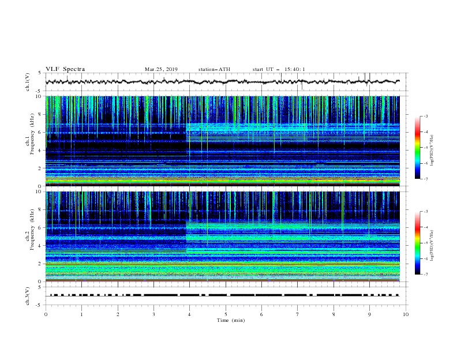Image resolution: width=457 pixels, height=353 pixels.
Task: Click the "0" tick on the time axis
Action: click(x=46, y=314)
